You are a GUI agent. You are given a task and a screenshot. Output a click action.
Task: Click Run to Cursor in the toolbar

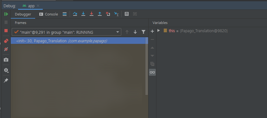116,14
